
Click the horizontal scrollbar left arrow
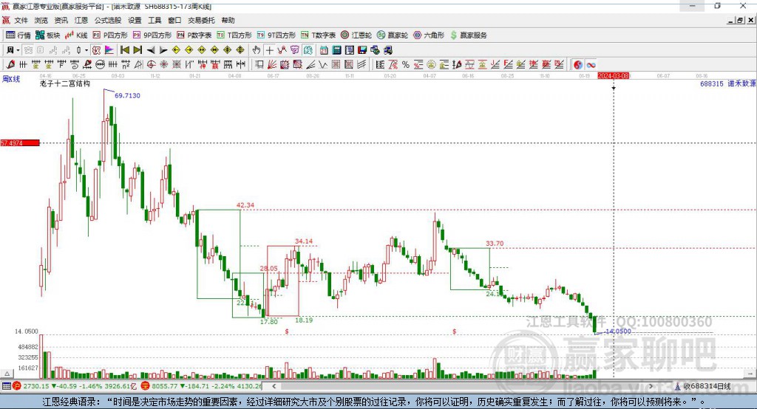(x=274, y=386)
